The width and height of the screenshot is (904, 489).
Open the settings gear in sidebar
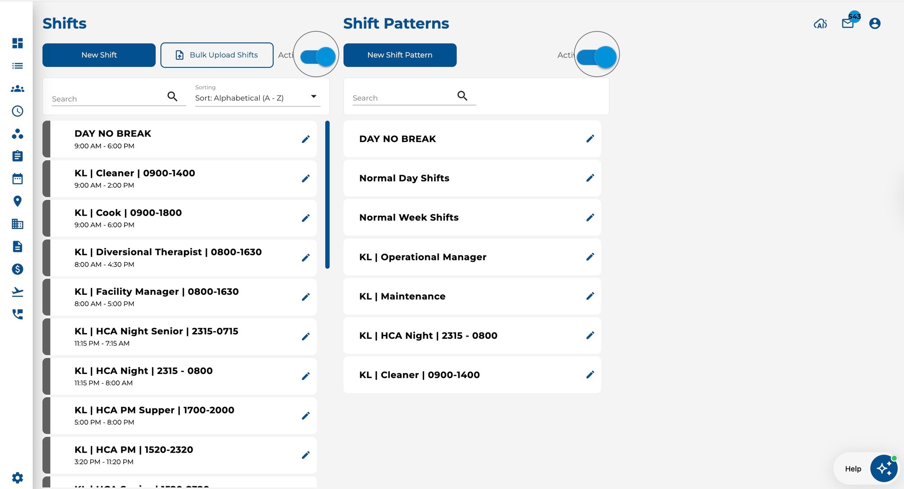click(x=18, y=477)
